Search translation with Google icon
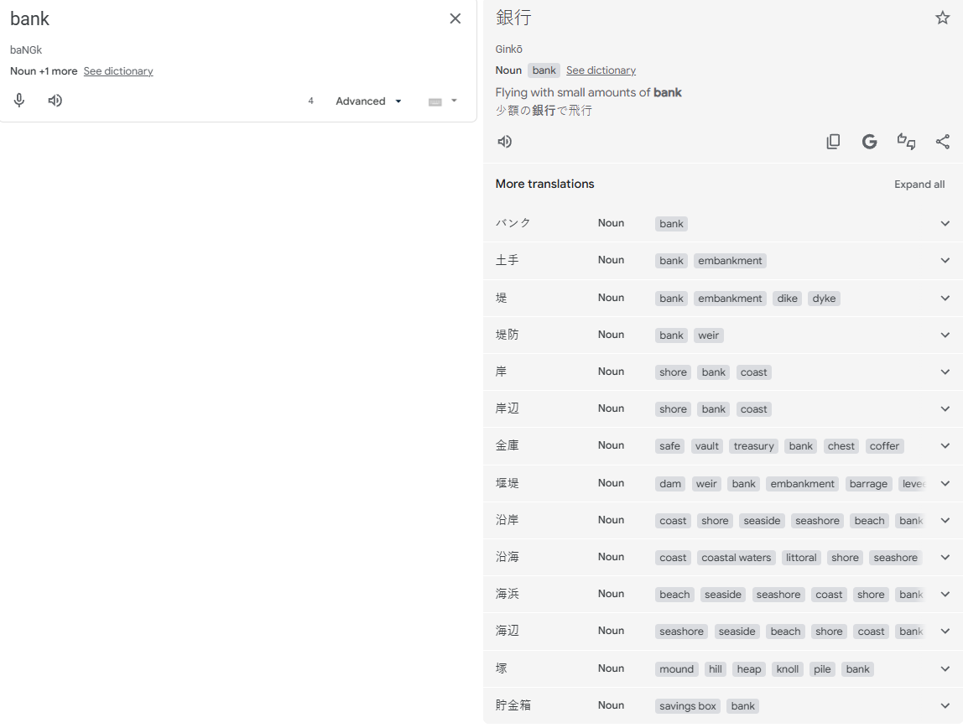 click(x=869, y=142)
